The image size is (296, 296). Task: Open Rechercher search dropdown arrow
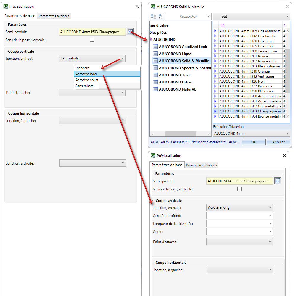209,16
